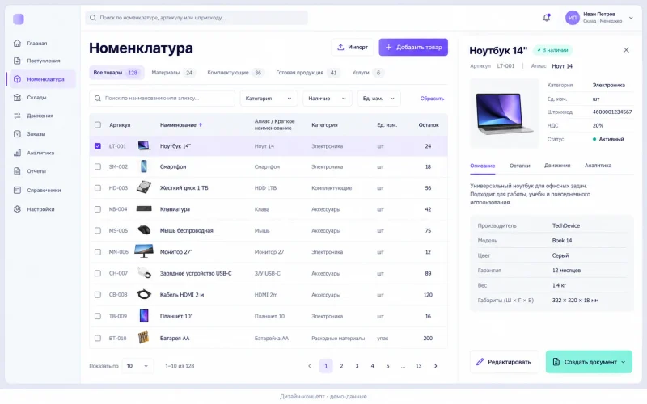Viewport: 647px width, 404px height.
Task: Click the Склады warehouse icon
Action: (17, 97)
